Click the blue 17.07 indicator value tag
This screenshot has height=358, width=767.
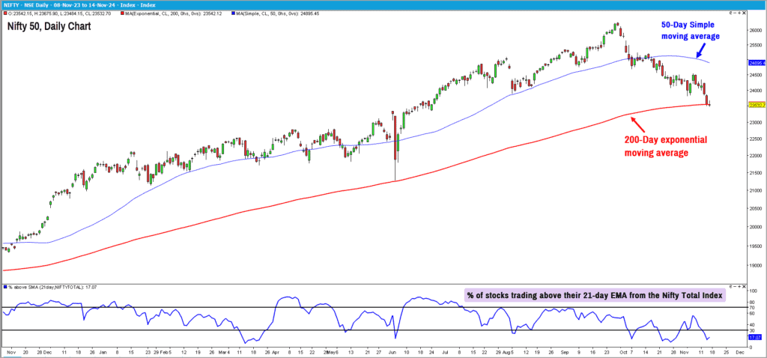754,338
